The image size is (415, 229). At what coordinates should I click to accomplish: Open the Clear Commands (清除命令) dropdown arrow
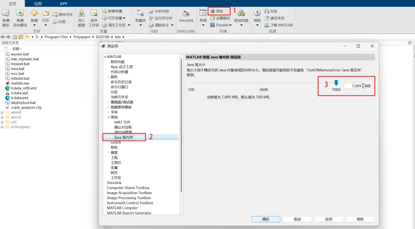pyautogui.click(x=172, y=25)
